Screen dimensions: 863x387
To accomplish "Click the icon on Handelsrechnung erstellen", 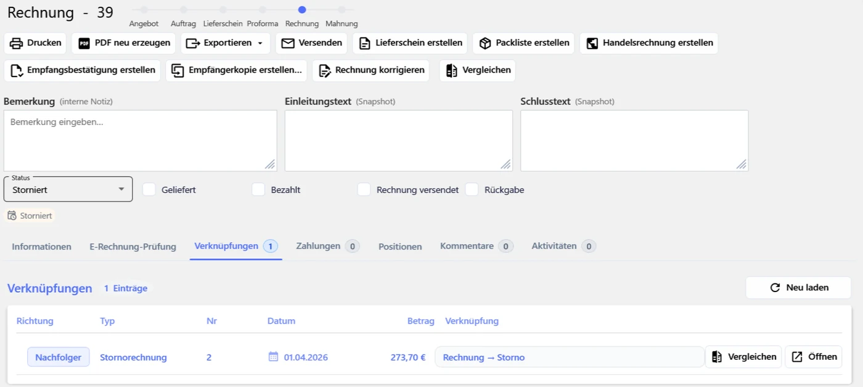I will [592, 43].
